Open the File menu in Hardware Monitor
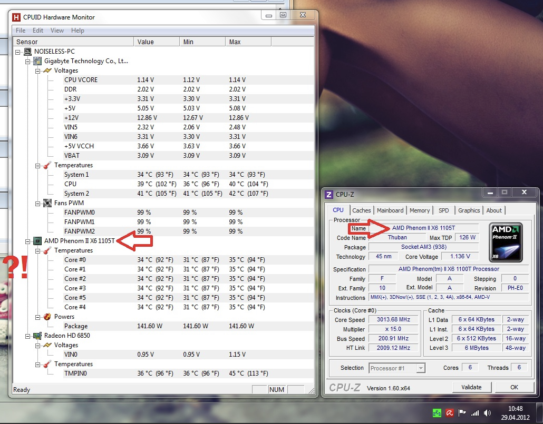 click(x=21, y=31)
